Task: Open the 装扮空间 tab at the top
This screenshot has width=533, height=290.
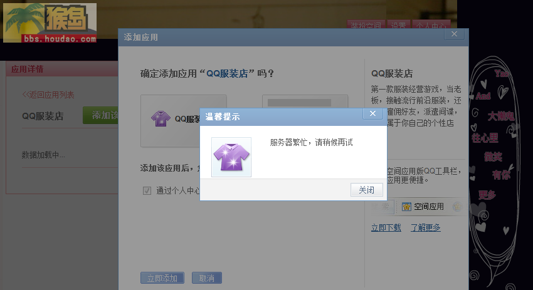Action: (366, 24)
